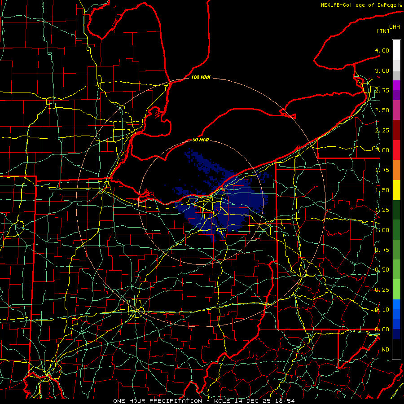Select the bright red legend swatch
This screenshot has width=404, height=404.
tap(396, 150)
